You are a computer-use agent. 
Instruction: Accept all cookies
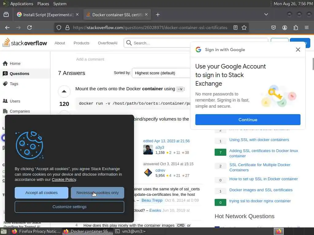(41, 193)
